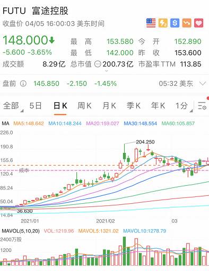Tap the FUTU 富途控股 title
Screen dimensions: 209x271
[x=36, y=11]
